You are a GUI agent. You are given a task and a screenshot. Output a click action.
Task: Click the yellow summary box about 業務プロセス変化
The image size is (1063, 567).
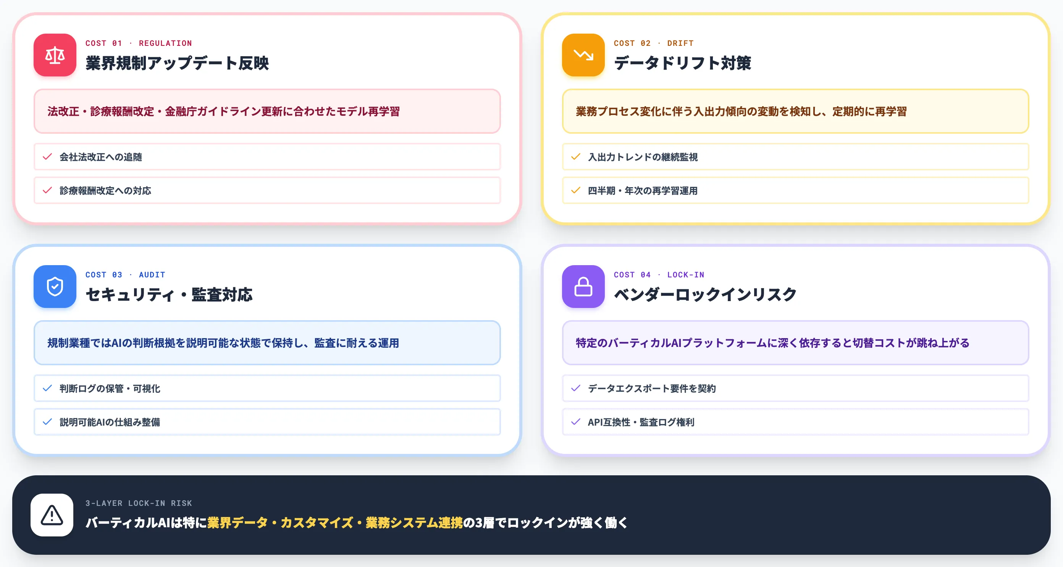(795, 111)
